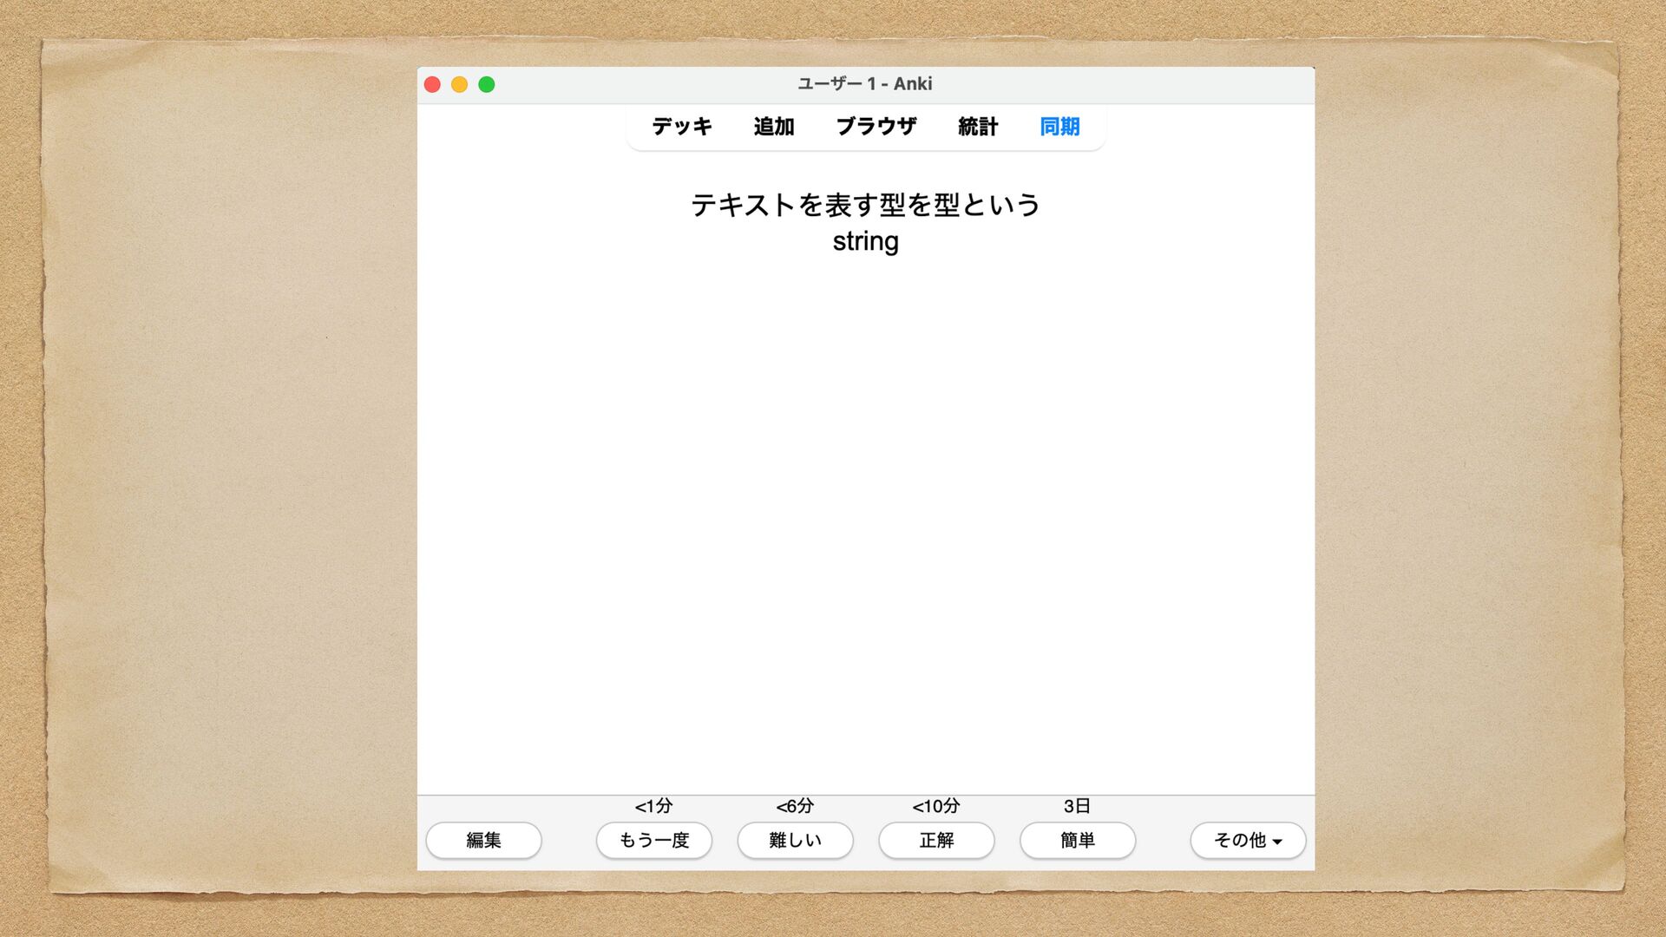Screen dimensions: 1666x937
Task: Show the 統計 statistics
Action: tap(978, 127)
